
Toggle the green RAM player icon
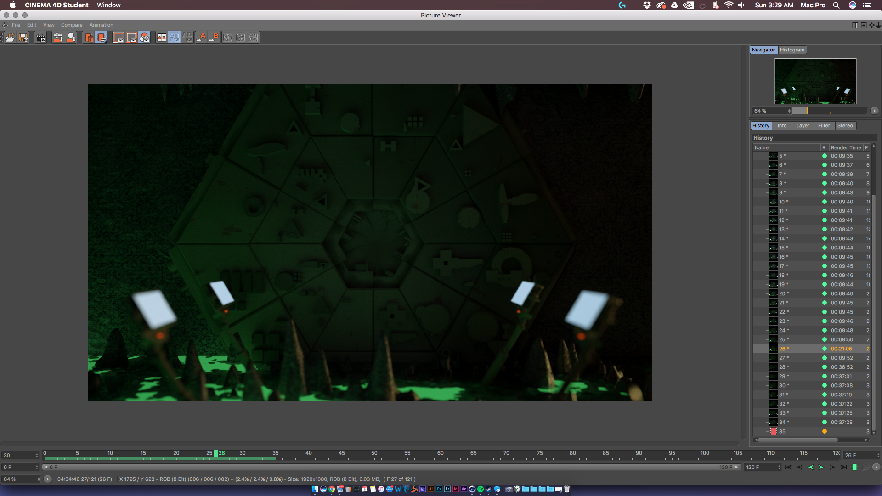[854, 467]
